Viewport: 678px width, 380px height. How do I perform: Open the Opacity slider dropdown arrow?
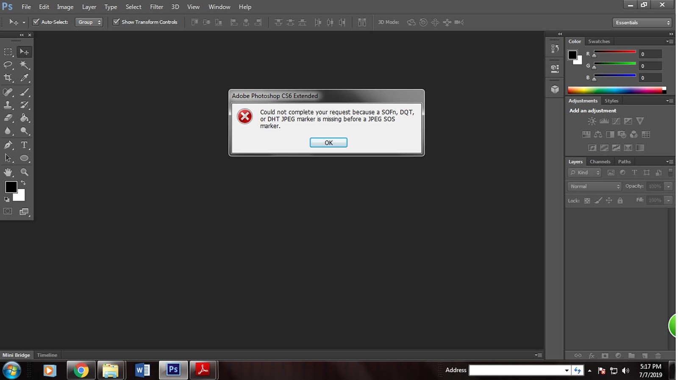668,186
